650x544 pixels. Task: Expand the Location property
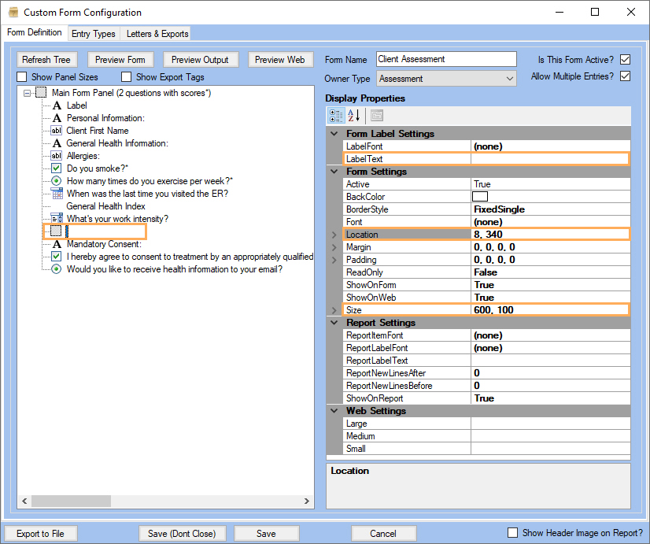click(334, 235)
